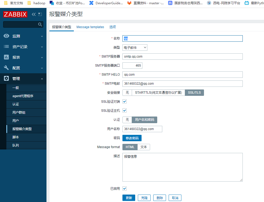Open the hadoop bookmark folder
264x202 pixels.
point(36,3)
